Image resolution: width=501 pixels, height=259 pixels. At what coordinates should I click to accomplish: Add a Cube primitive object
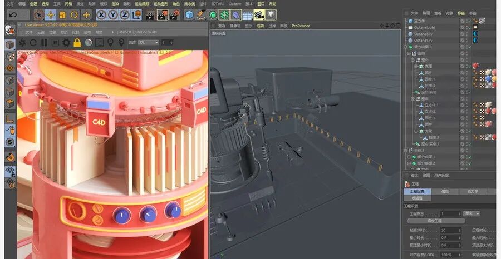click(x=189, y=14)
